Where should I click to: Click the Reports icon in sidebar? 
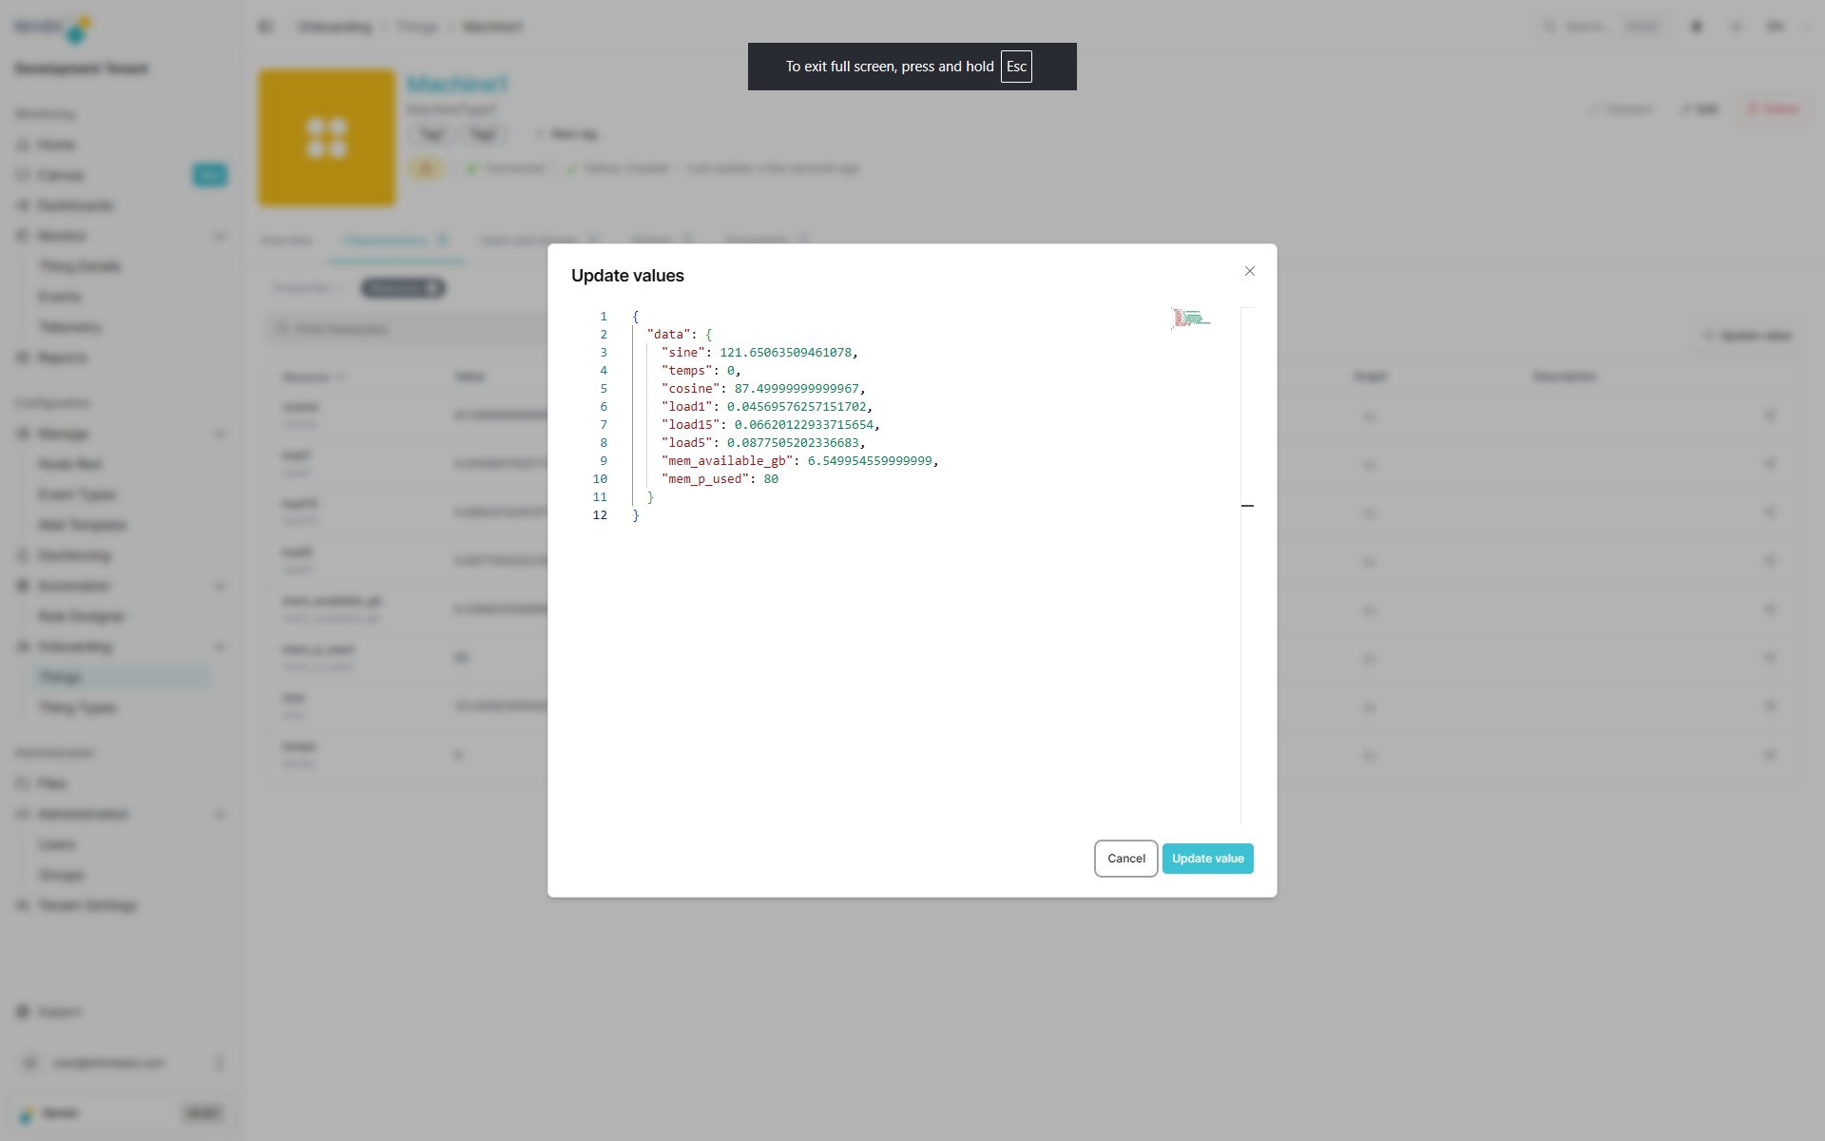(23, 358)
